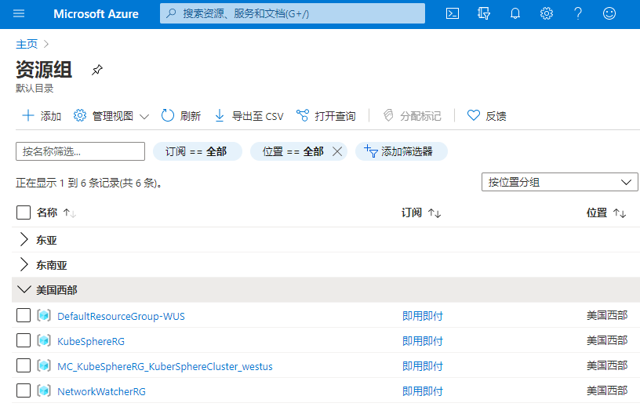Open MC_KubeSphereRG_KuberSphereCluster_westus link

[x=165, y=366]
